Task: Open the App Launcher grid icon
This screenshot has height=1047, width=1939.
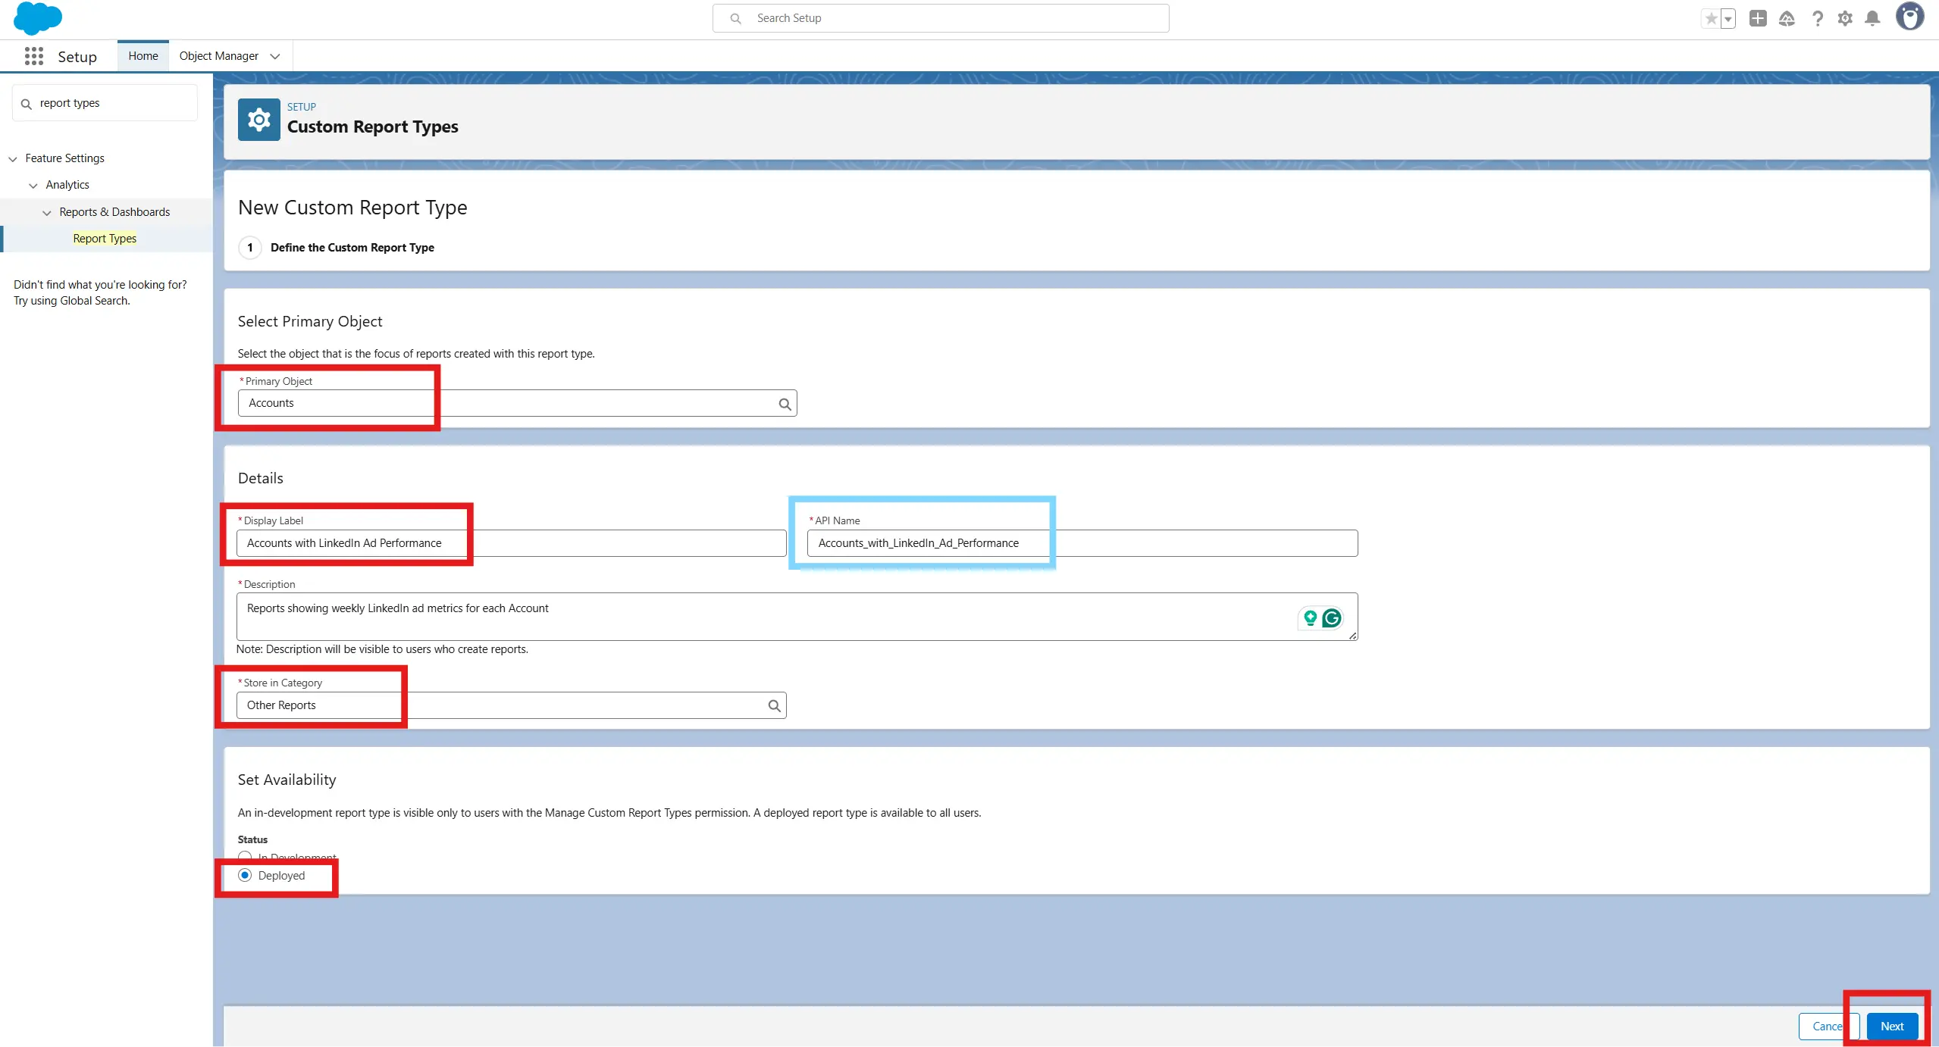Action: (33, 56)
